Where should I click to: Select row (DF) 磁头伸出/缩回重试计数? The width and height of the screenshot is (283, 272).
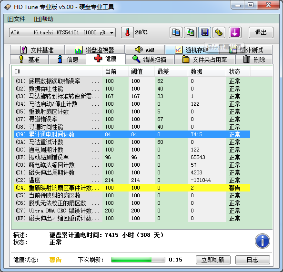132,218
